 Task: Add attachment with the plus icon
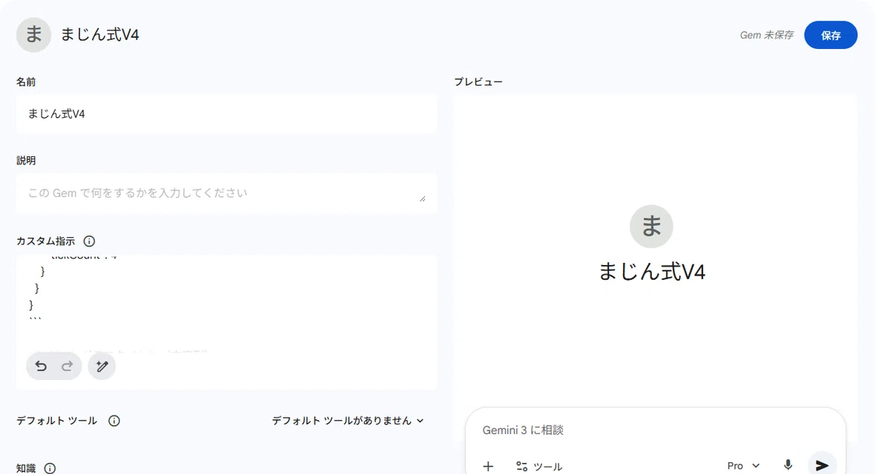(x=487, y=466)
